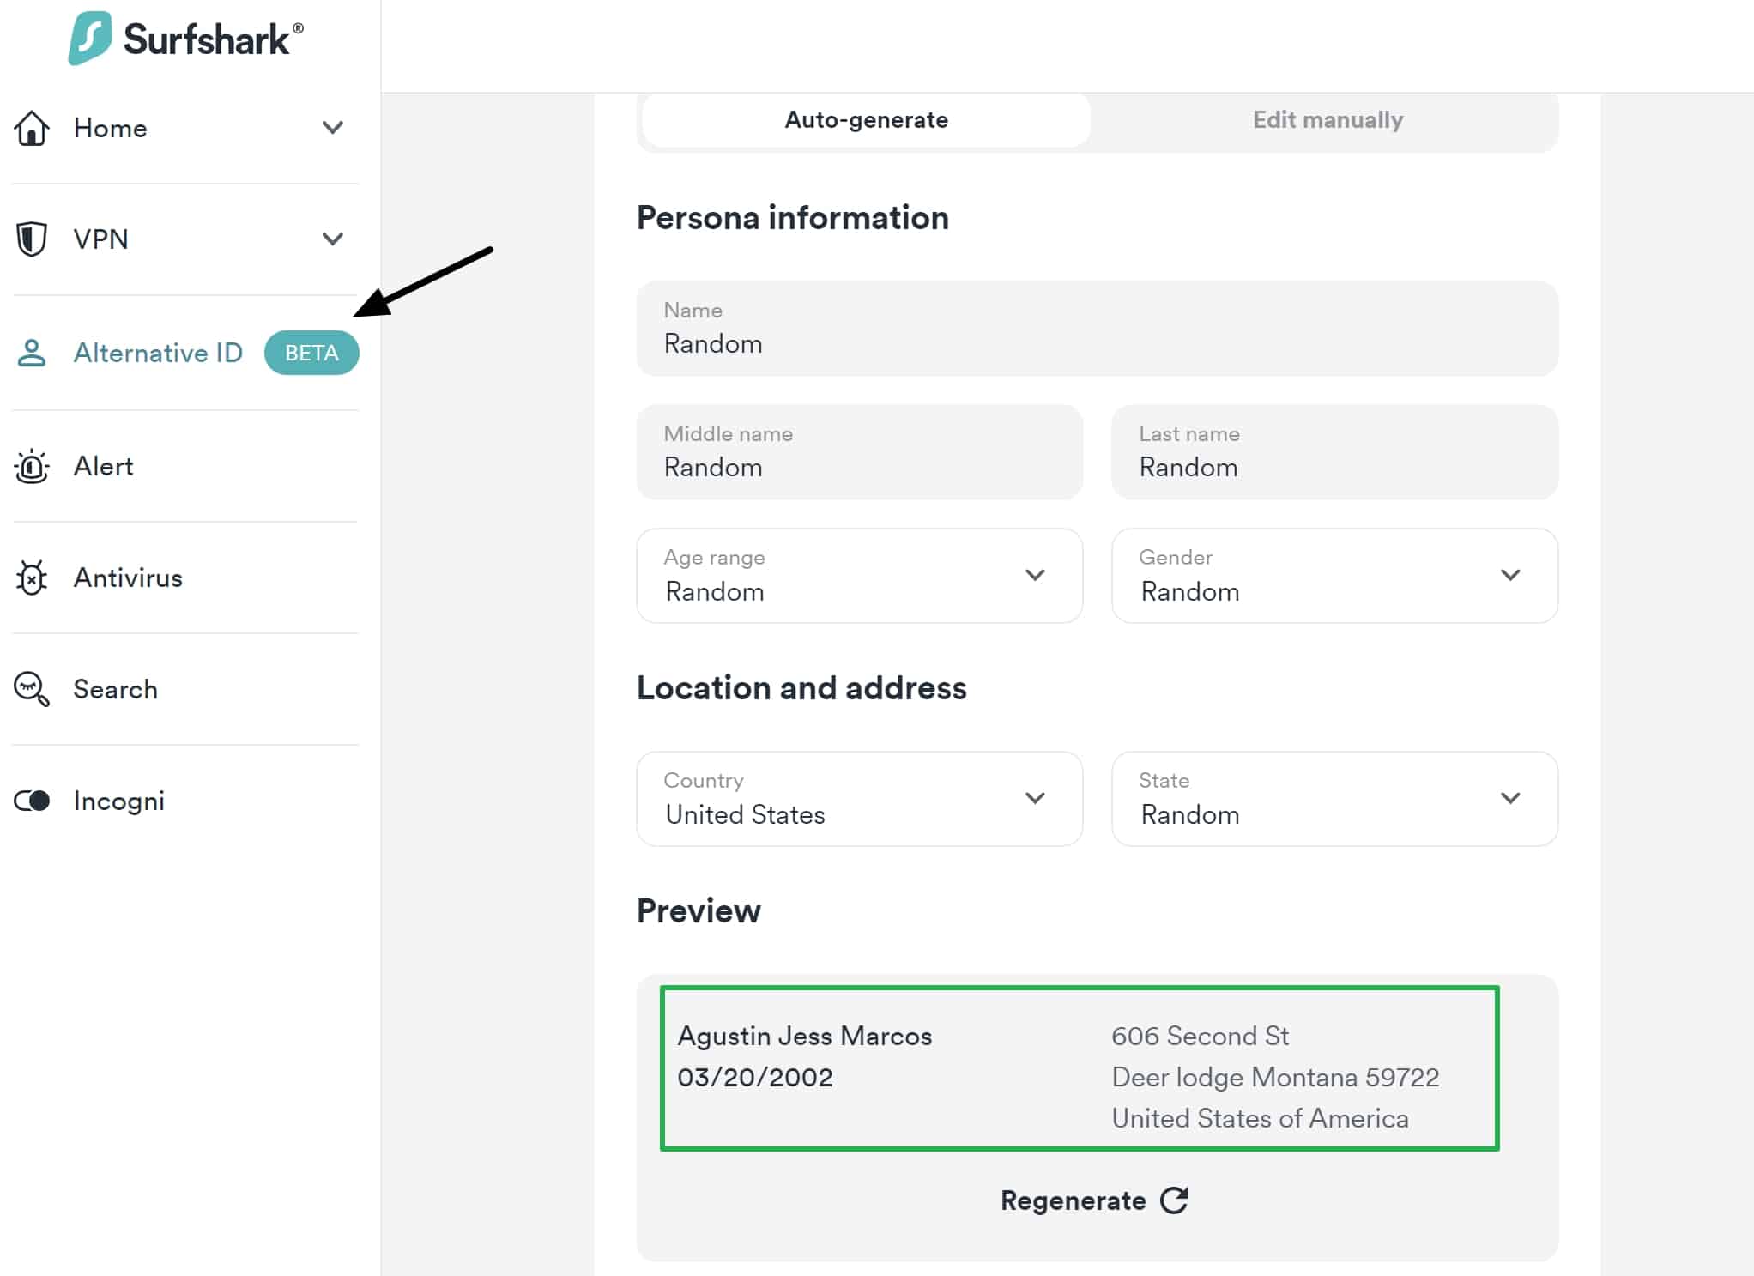Select Alternative ID in the sidebar
The width and height of the screenshot is (1754, 1276).
[x=184, y=353]
